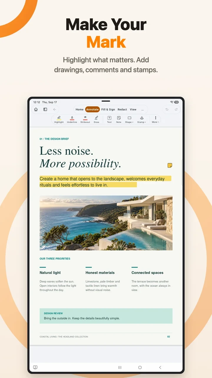Click 'Limestone, pale timber' paragraph
This screenshot has height=378, width=212.
click(103, 286)
